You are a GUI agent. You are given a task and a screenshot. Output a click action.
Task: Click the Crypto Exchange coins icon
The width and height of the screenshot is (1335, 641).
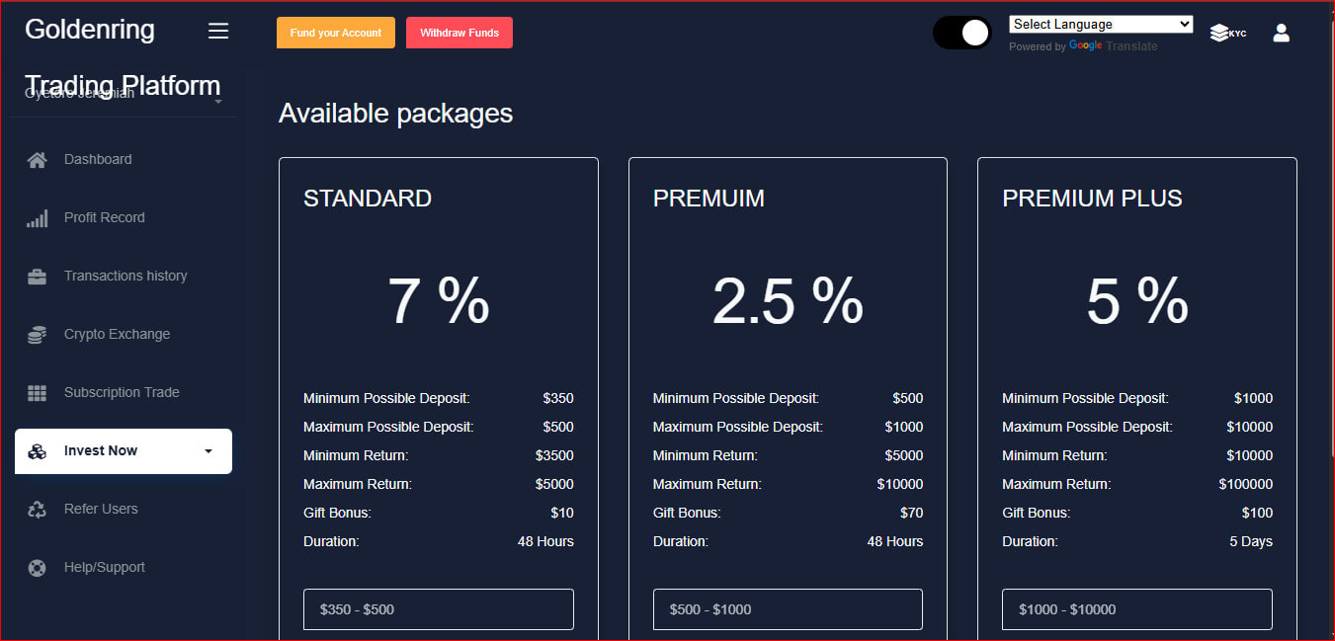click(37, 334)
